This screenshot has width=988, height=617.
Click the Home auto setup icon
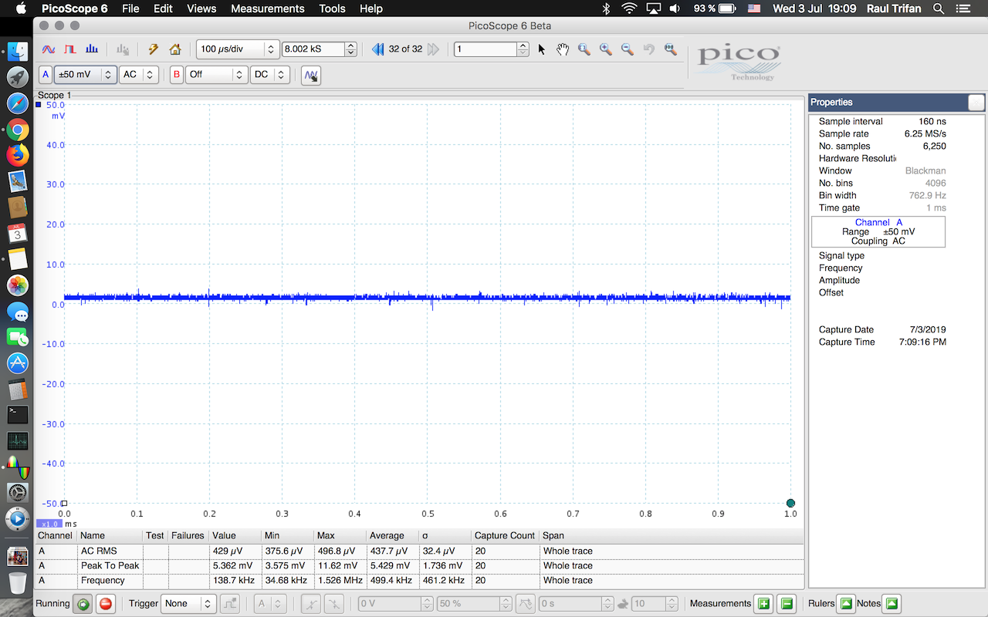pyautogui.click(x=175, y=49)
